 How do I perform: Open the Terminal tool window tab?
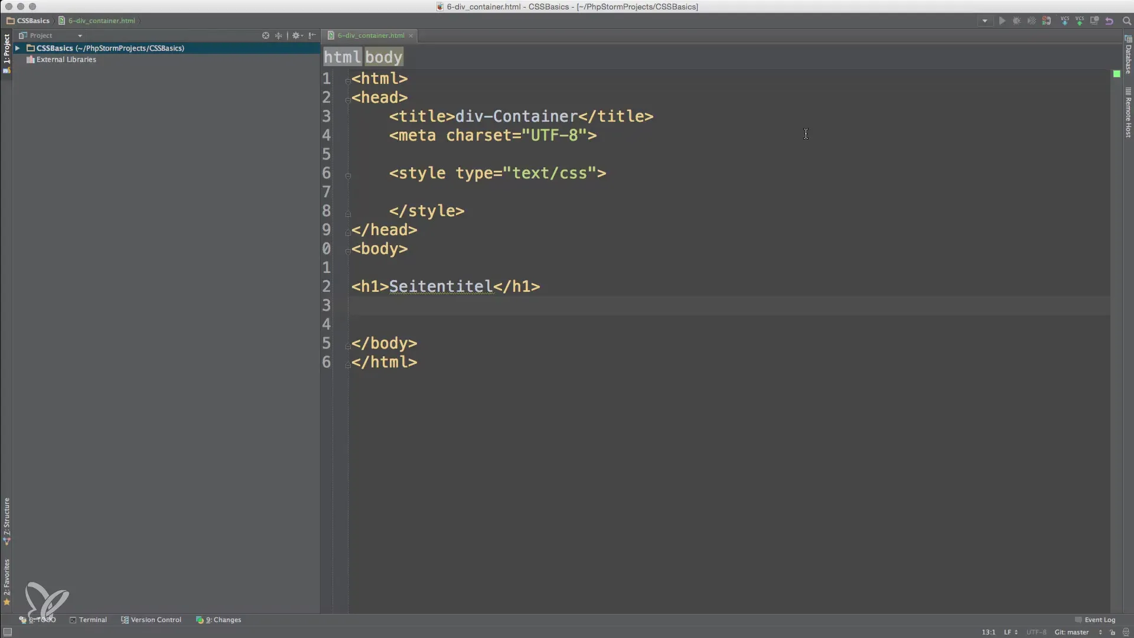(x=89, y=620)
